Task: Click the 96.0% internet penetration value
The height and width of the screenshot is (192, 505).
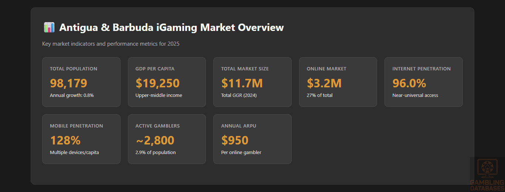Action: (x=409, y=83)
